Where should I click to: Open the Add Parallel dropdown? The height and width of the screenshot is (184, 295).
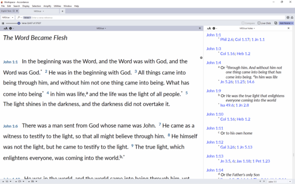(x=286, y=23)
